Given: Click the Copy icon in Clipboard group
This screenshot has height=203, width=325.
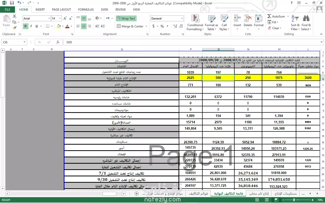Looking at the screenshot, I should tap(14, 22).
